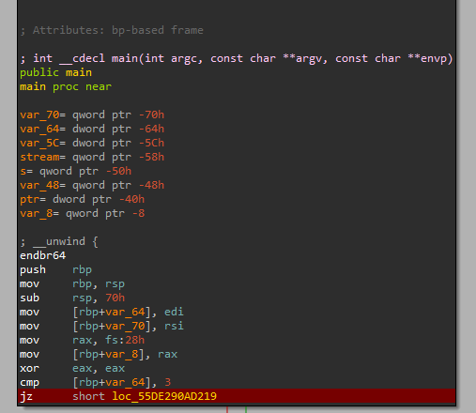Click the xor eax, eax instruction
The height and width of the screenshot is (413, 476).
[x=72, y=368]
